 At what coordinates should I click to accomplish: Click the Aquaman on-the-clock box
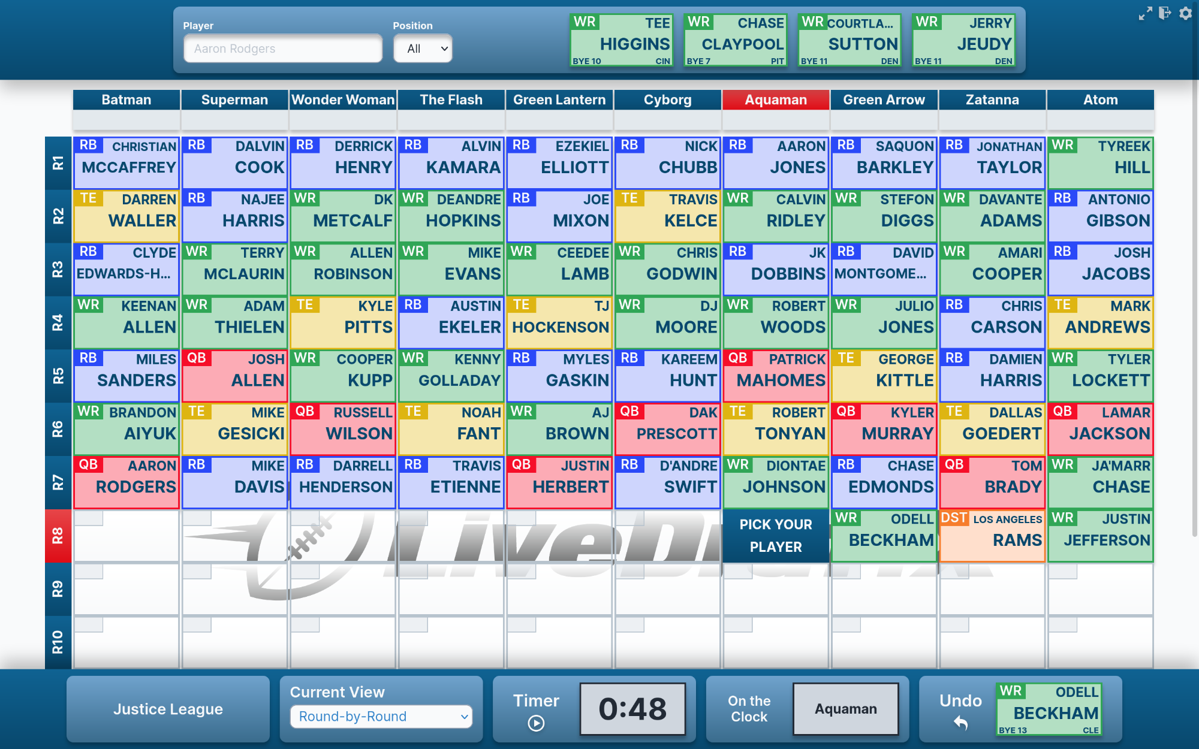pos(845,709)
